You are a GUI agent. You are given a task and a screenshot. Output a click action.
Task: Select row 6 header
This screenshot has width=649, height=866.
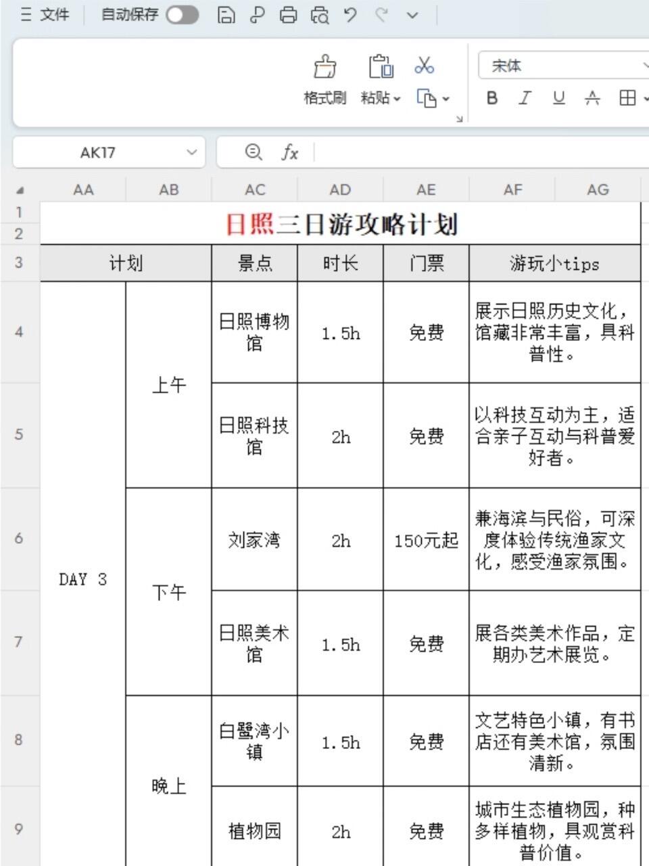click(x=19, y=539)
